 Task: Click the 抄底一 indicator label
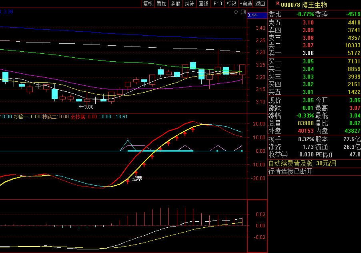tap(21, 117)
